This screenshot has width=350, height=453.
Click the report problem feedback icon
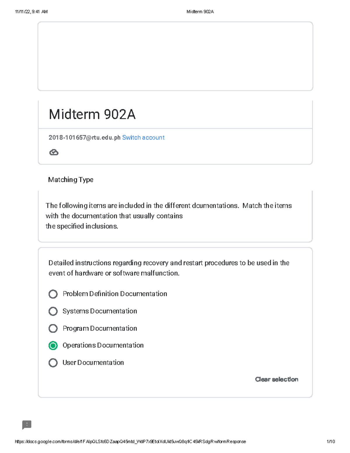[x=27, y=425]
